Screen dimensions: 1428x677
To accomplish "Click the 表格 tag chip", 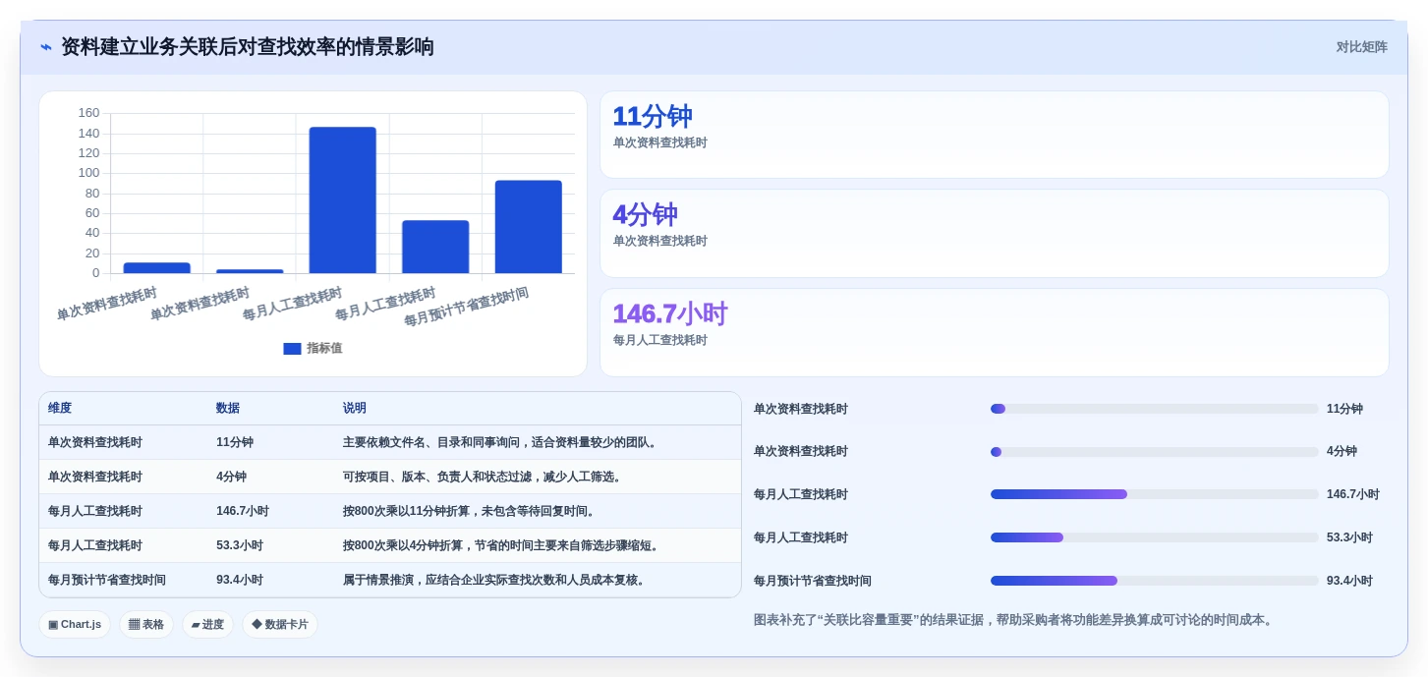I will tap(146, 625).
